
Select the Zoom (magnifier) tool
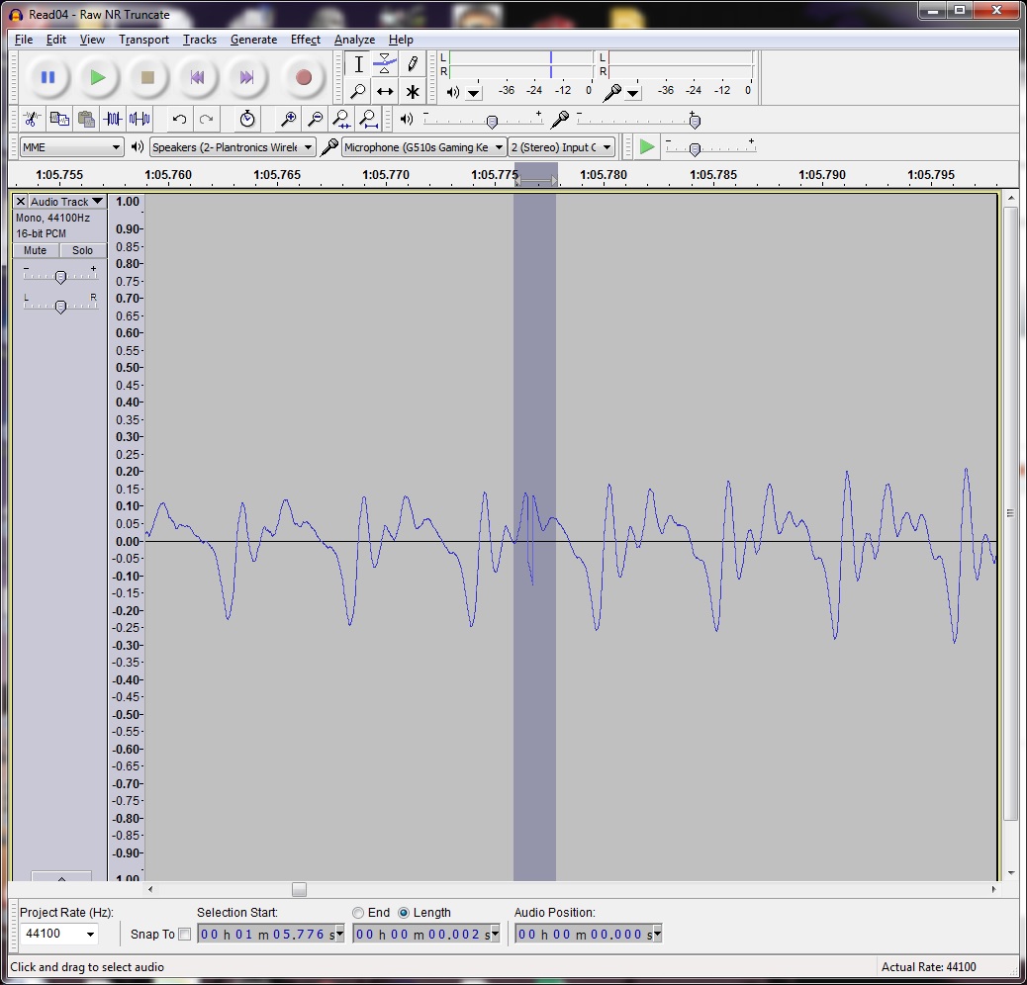pos(358,91)
